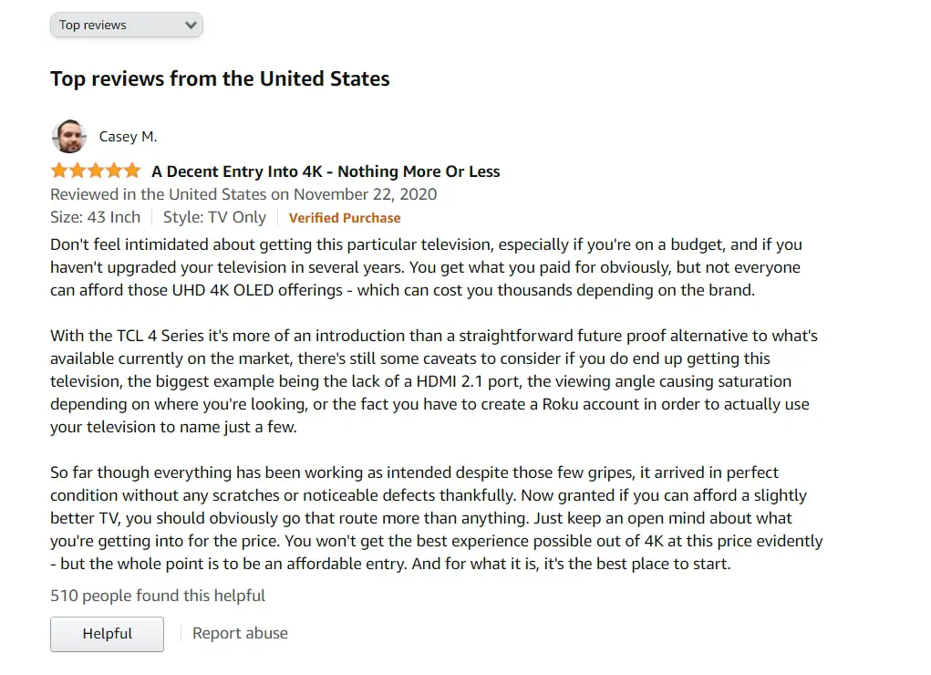
Task: Click the Size: 43 Inch text
Action: point(95,217)
